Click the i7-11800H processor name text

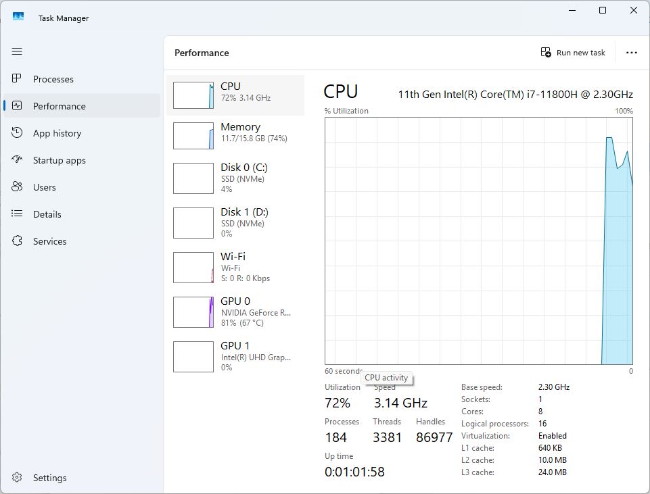tap(515, 95)
